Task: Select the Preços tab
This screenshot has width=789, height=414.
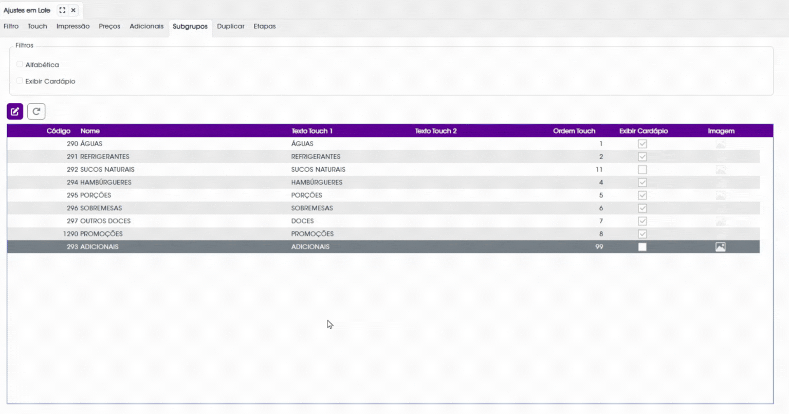Action: pos(109,26)
